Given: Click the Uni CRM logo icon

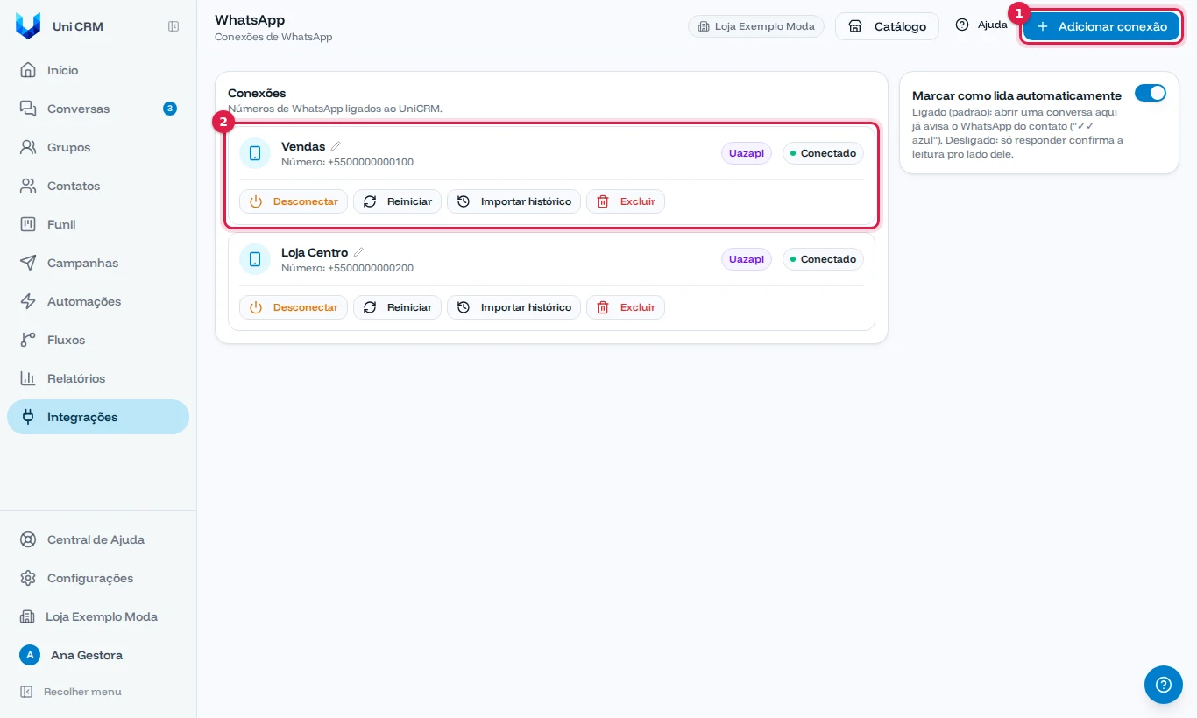Looking at the screenshot, I should pyautogui.click(x=28, y=26).
